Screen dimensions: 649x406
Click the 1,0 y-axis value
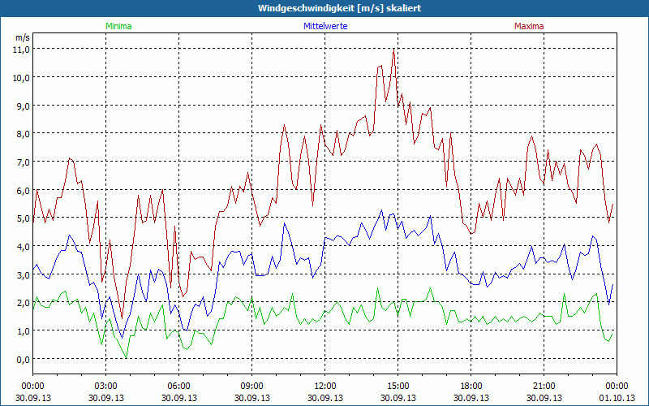23,331
